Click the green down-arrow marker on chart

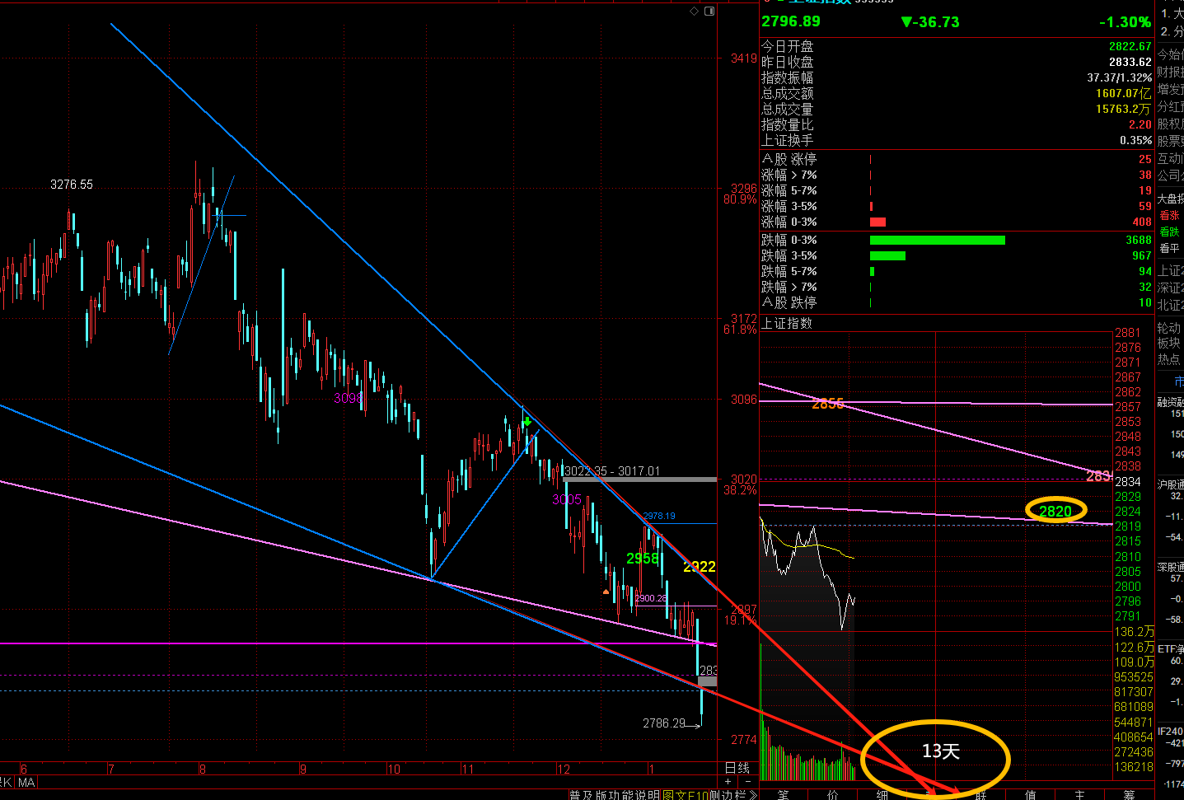527,421
